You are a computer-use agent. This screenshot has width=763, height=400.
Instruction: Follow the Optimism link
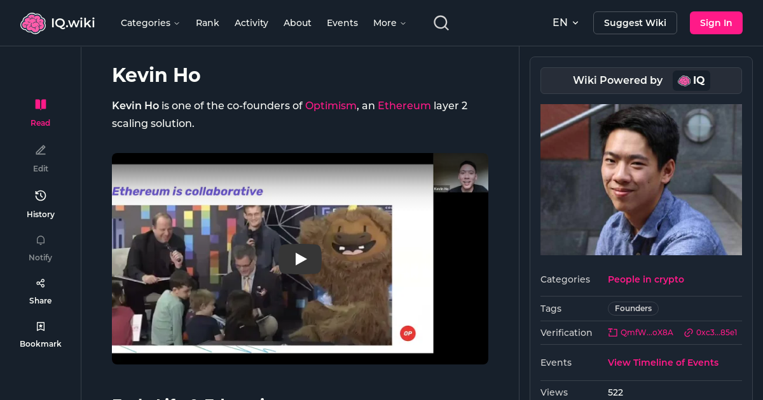tap(331, 106)
